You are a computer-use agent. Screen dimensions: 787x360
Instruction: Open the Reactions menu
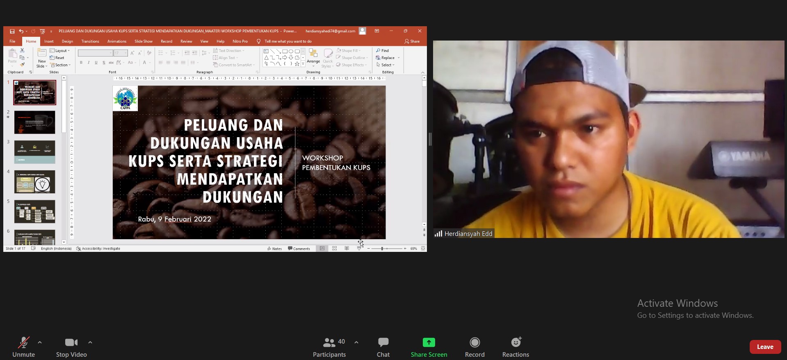(x=516, y=342)
